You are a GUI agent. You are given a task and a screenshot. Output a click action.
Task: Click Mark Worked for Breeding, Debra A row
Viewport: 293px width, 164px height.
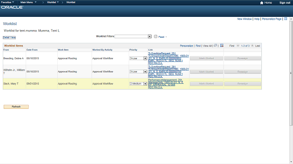[206, 58]
